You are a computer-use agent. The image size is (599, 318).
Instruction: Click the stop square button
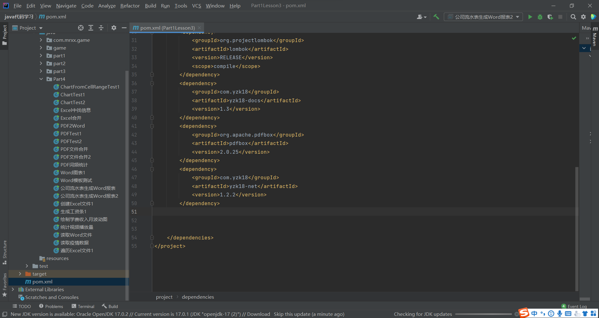[x=560, y=17]
